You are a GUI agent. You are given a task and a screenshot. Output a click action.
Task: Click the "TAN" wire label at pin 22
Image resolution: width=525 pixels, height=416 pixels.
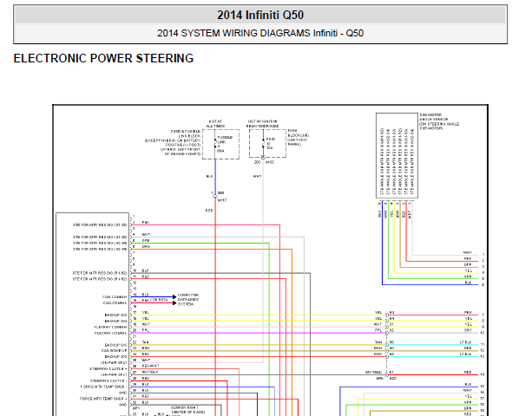(x=145, y=342)
